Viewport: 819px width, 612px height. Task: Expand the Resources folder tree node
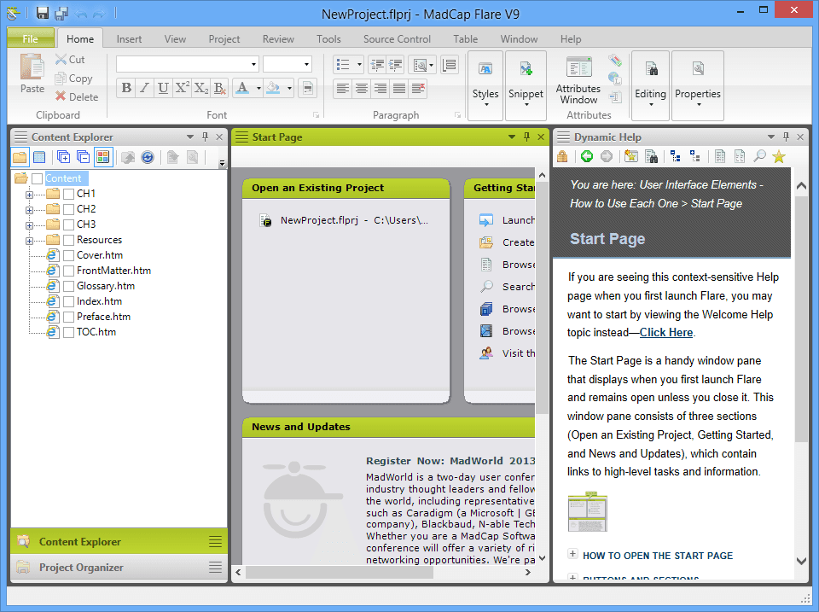[29, 241]
